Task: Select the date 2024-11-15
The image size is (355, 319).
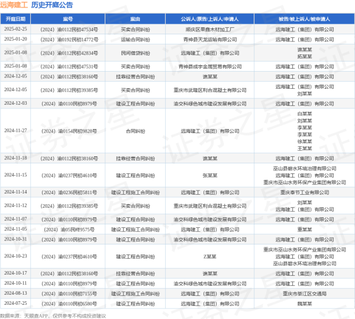Action: [x=15, y=175]
